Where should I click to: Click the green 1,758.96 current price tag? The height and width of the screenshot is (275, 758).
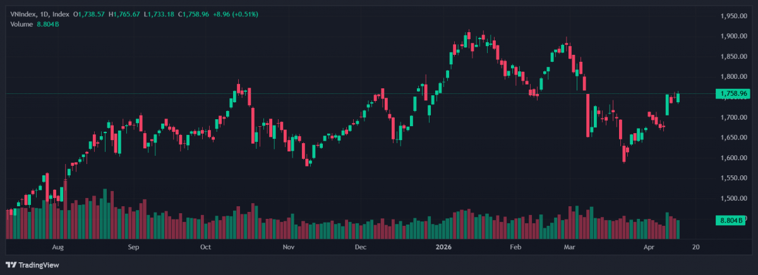pos(732,94)
